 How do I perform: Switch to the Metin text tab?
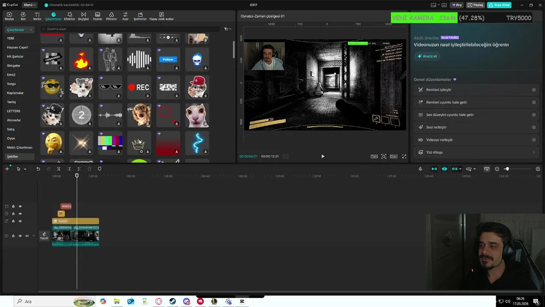[x=37, y=16]
